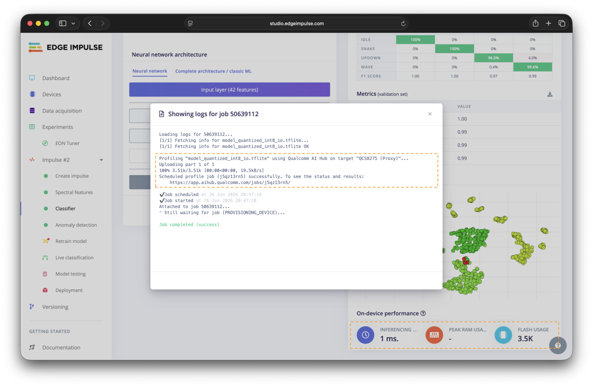
Task: Open the sidebar options dropdown chevron
Action: click(x=73, y=23)
